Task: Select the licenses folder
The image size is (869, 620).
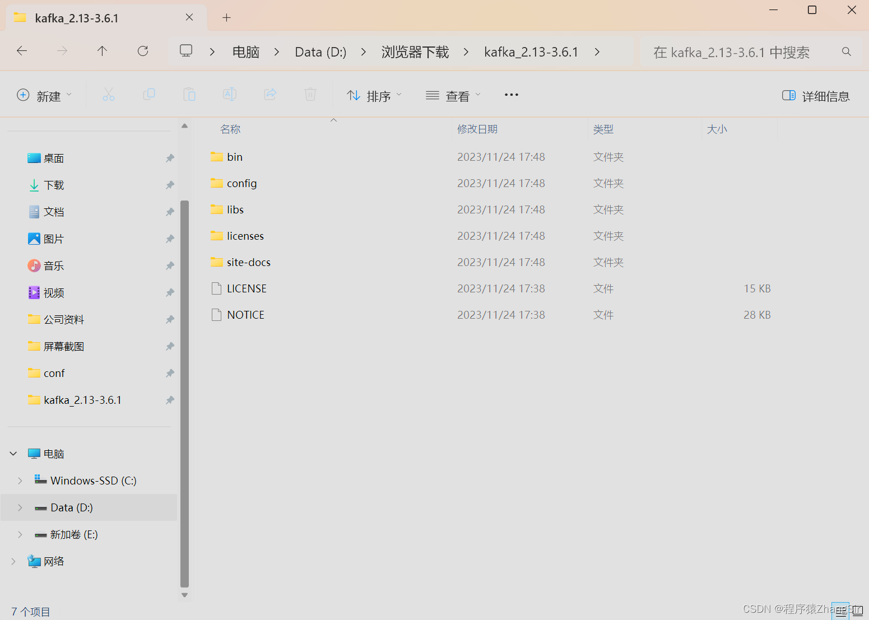Action: pos(245,236)
